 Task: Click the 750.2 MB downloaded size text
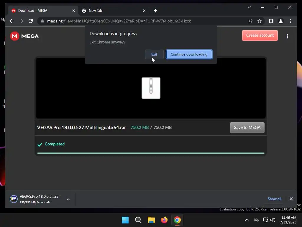(x=139, y=127)
